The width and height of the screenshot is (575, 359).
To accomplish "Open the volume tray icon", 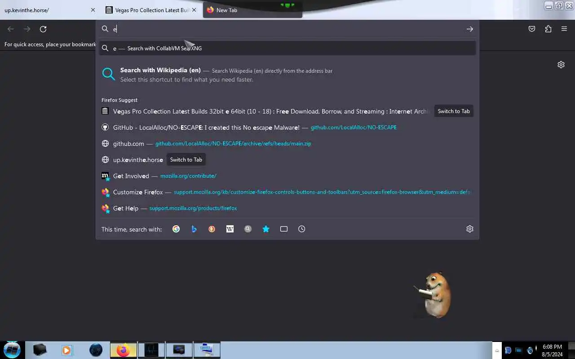I will pos(530,350).
